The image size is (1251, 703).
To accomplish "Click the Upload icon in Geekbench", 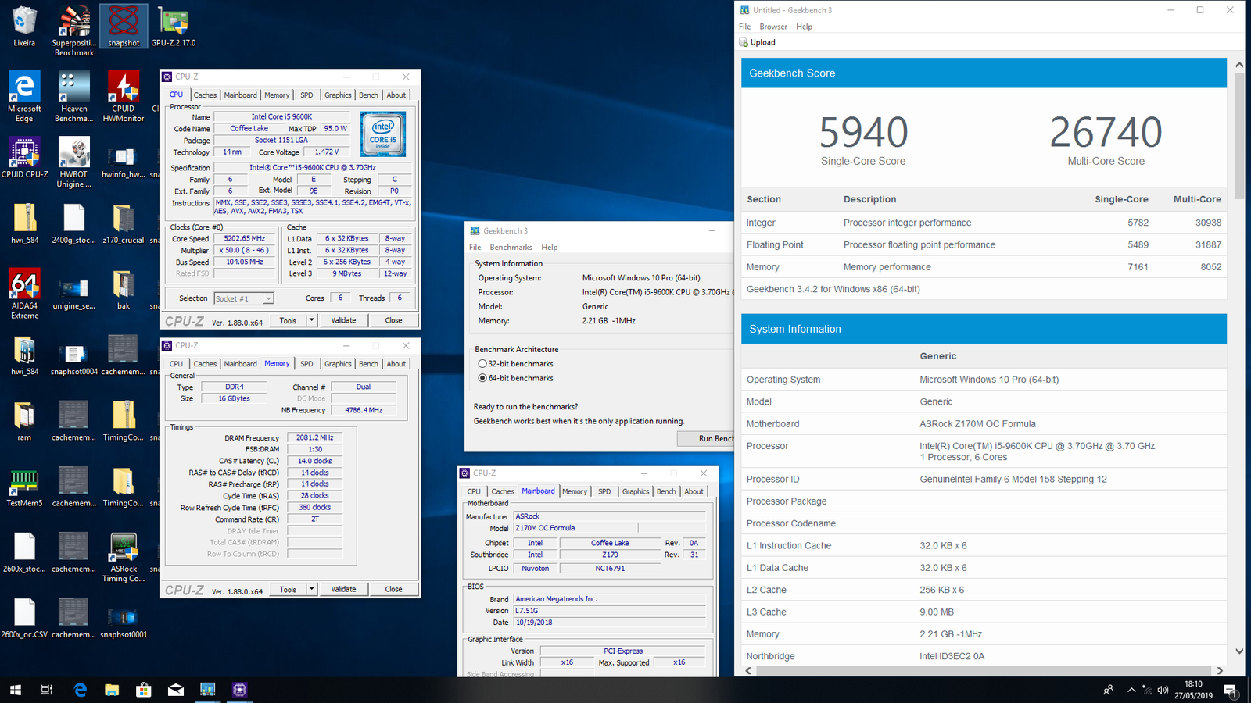I will (744, 42).
